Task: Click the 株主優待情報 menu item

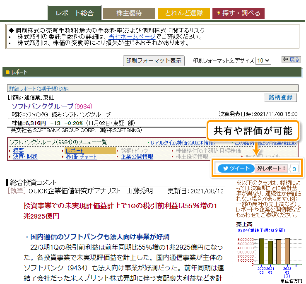Action: tap(192, 156)
